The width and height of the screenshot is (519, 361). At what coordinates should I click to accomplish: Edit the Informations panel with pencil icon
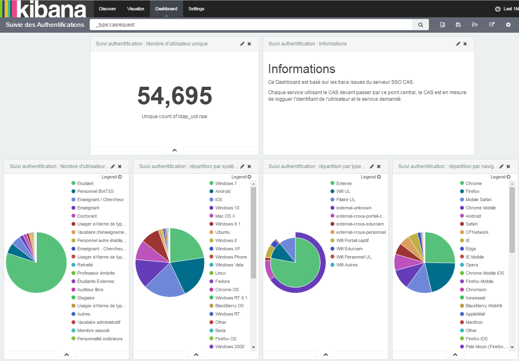(x=458, y=44)
